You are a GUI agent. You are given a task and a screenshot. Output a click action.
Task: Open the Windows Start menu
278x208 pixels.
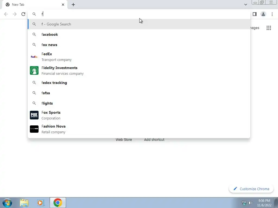pos(7,203)
